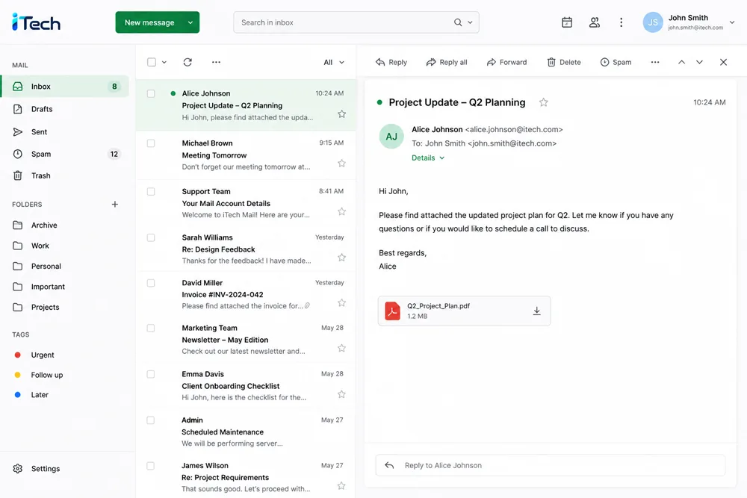Check the Emma Davis email checkbox
This screenshot has width=747, height=498.
point(151,374)
